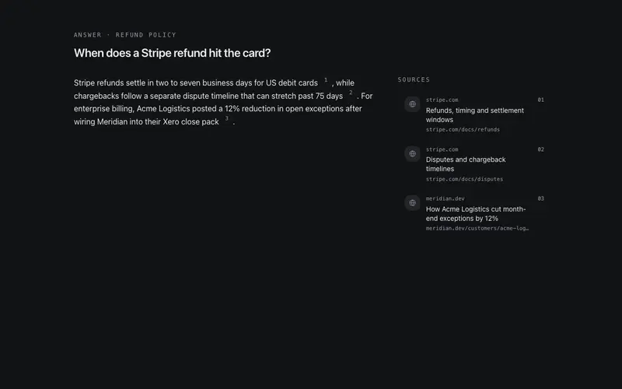The image size is (622, 389).
Task: Open 'How Acme Logistics cut month-end exceptions' source
Action: [x=476, y=213]
